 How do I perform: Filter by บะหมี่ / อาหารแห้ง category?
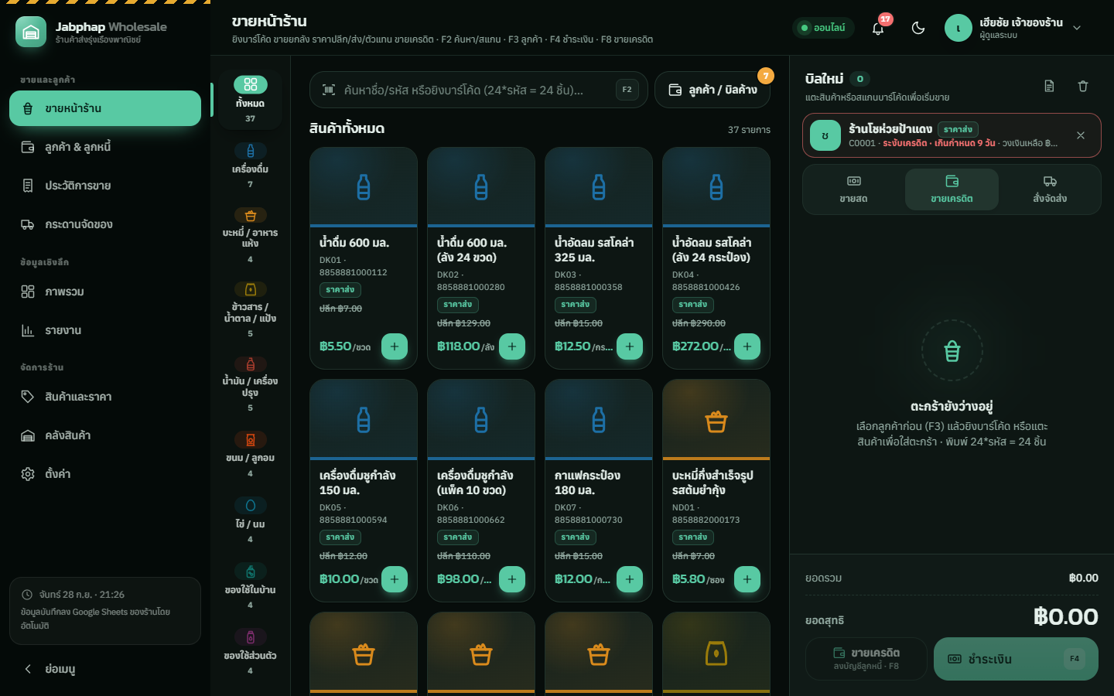(x=250, y=235)
